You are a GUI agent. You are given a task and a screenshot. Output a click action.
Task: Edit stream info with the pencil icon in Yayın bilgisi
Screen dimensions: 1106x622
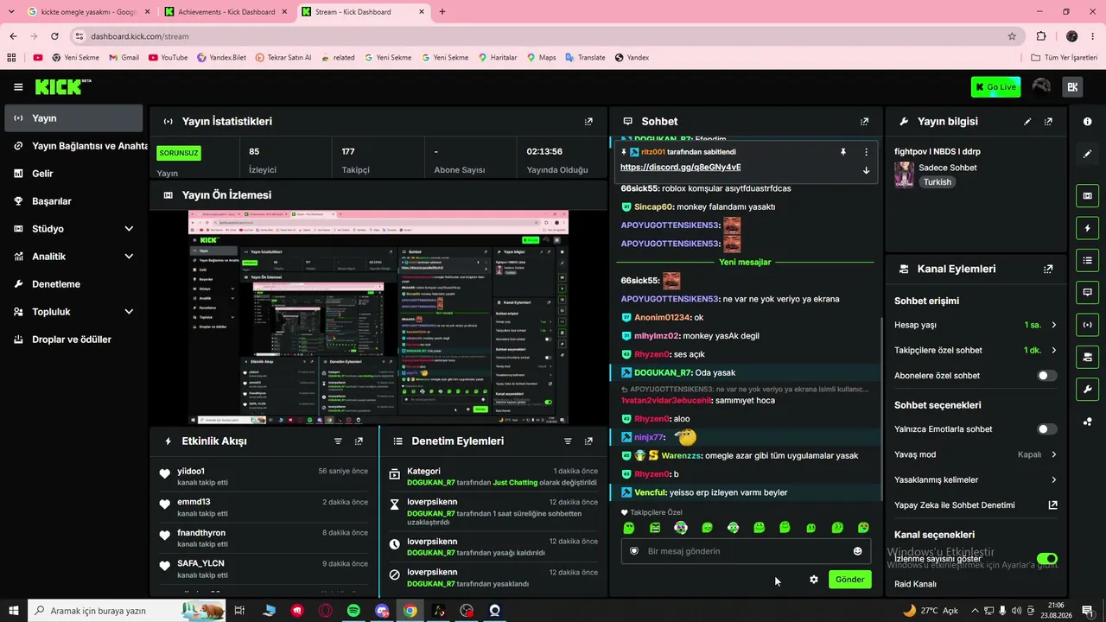click(1027, 122)
